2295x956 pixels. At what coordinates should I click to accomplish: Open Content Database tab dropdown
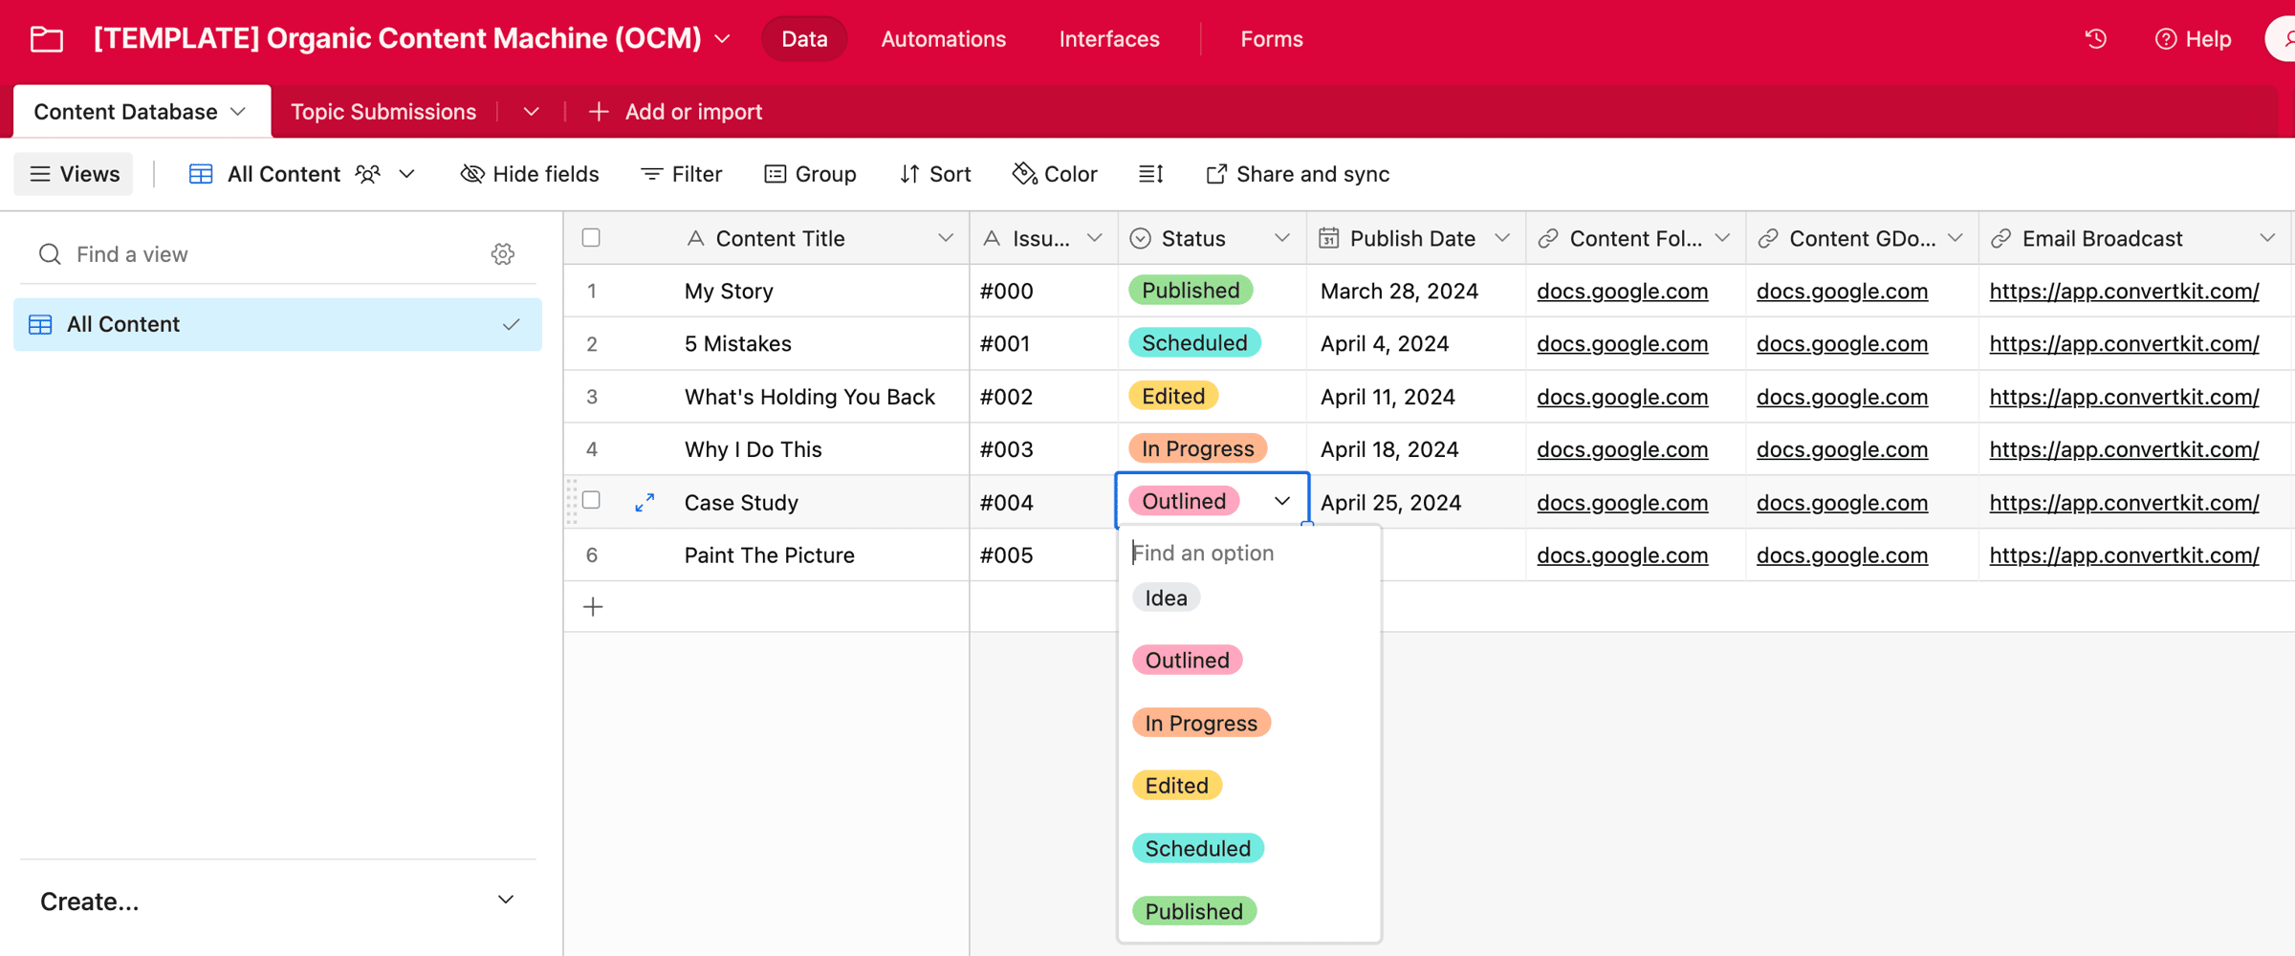coord(238,112)
